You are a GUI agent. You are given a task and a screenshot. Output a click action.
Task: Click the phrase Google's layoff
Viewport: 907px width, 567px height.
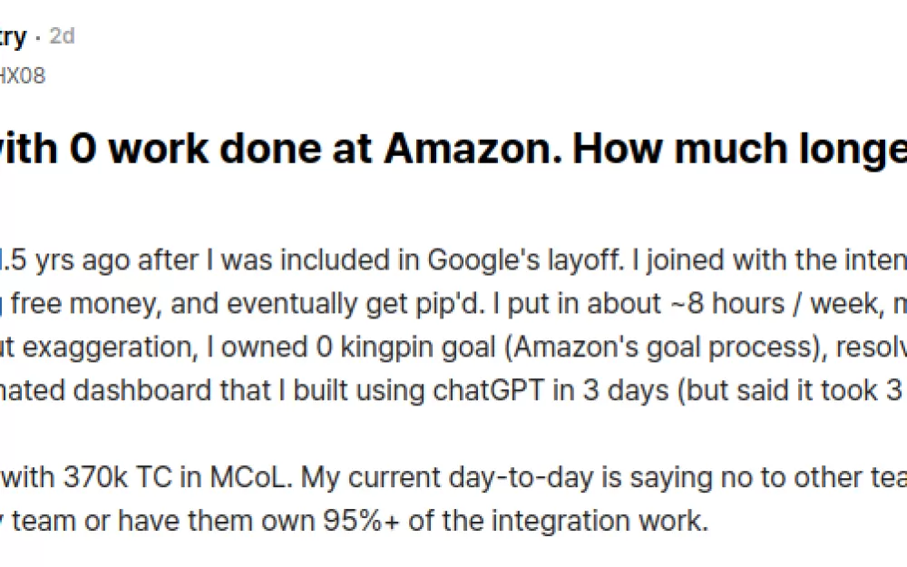526,260
